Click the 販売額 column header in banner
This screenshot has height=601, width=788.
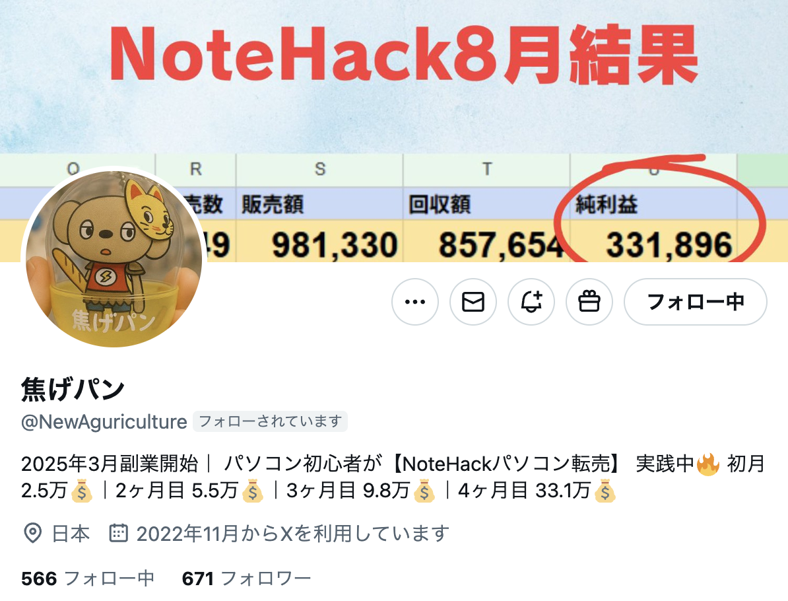click(273, 205)
